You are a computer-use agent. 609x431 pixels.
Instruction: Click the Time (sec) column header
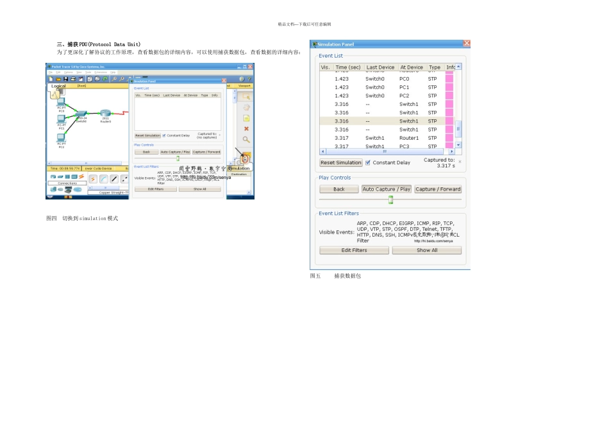(x=348, y=67)
